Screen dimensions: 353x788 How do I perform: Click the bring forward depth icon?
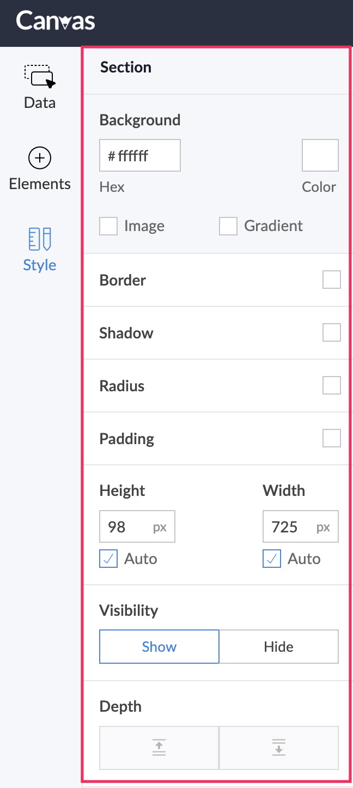(159, 748)
